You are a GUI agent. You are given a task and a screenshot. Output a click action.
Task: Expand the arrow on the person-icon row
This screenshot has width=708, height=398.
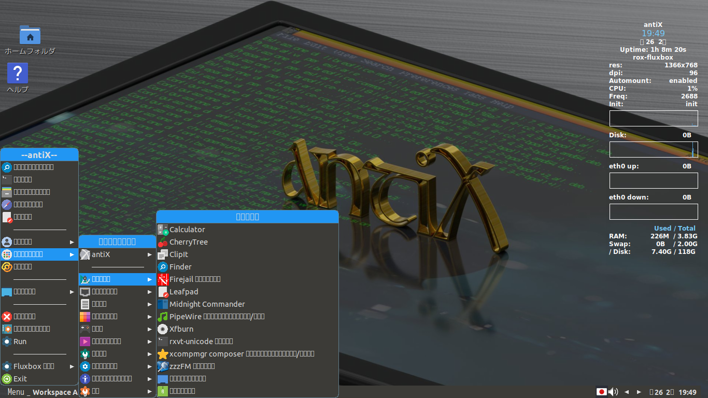click(72, 242)
